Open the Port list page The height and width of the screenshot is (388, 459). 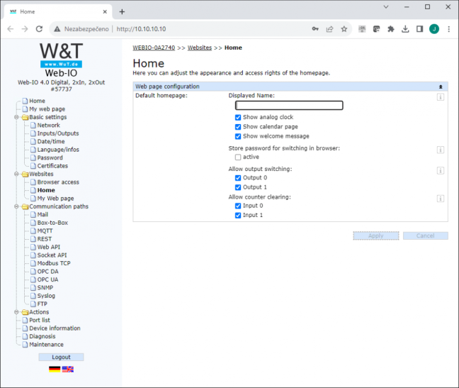click(40, 321)
